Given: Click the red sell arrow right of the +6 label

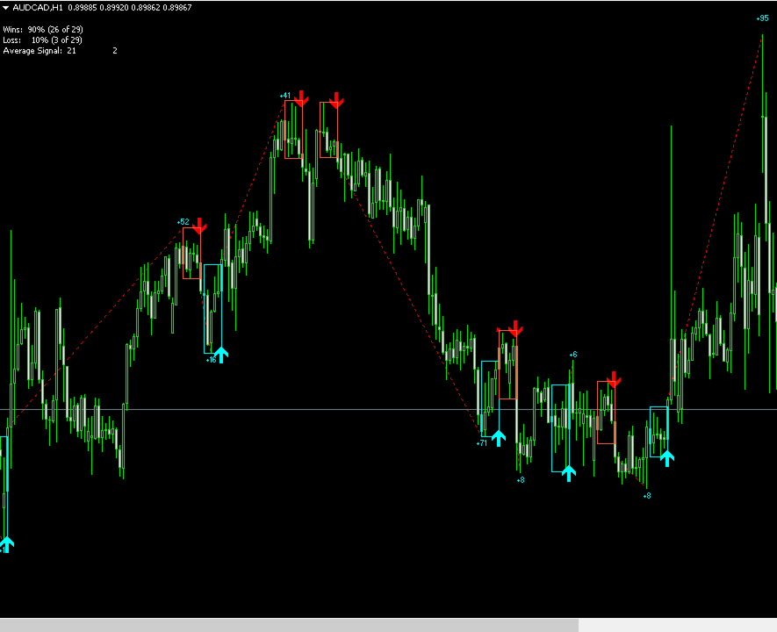Looking at the screenshot, I should coord(614,380).
